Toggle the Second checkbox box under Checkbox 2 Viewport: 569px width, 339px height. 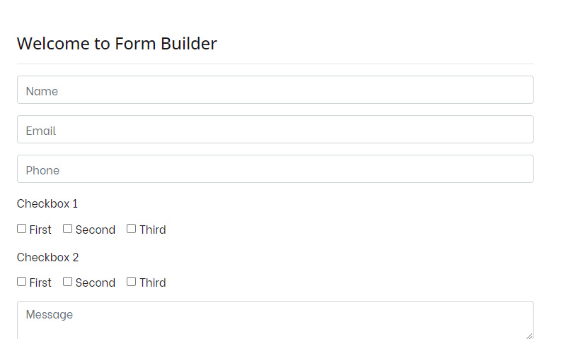pyautogui.click(x=68, y=282)
